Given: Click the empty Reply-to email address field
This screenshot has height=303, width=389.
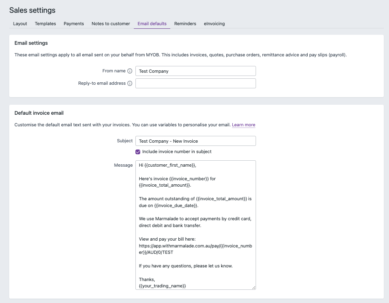Looking at the screenshot, I should point(196,83).
